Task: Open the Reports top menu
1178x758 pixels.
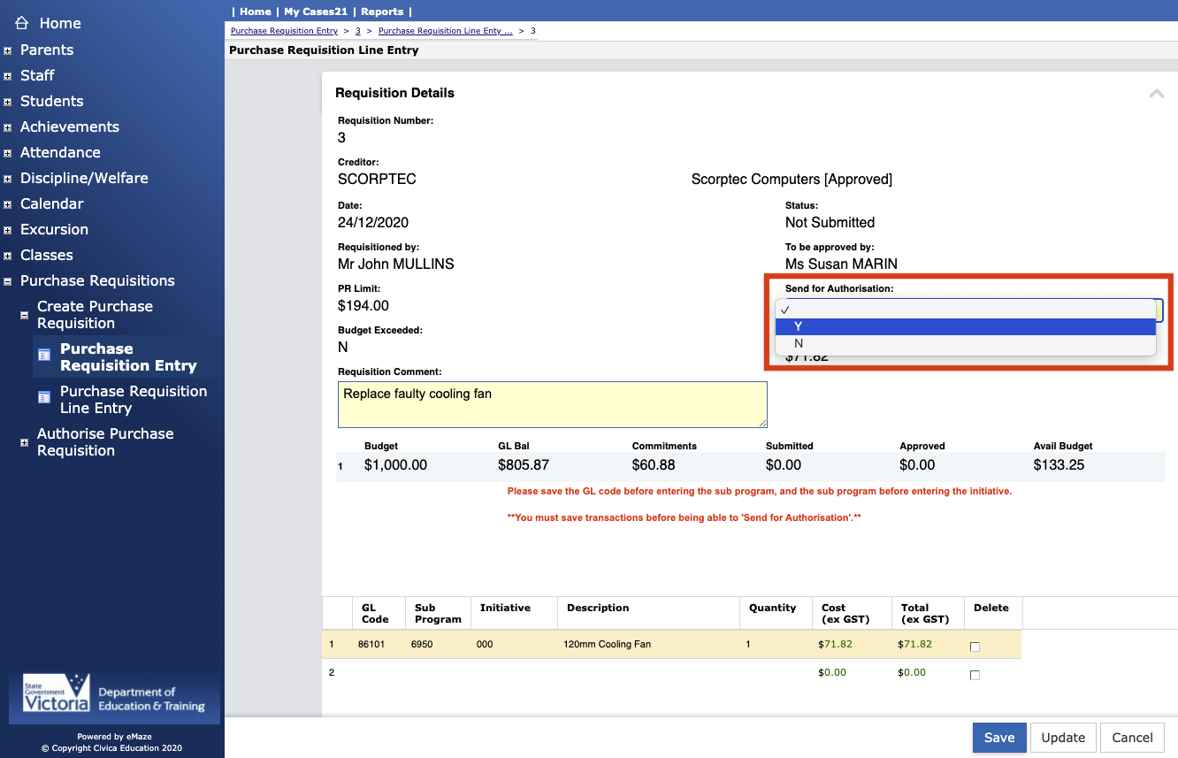Action: tap(382, 11)
